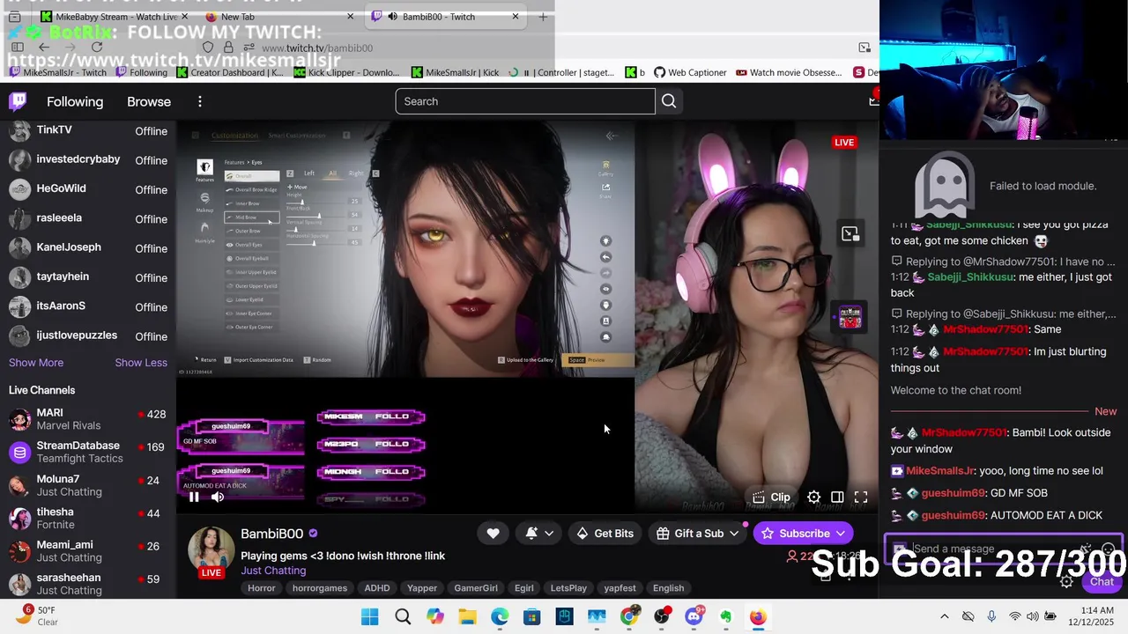Select the GamerGirl tag

(476, 588)
